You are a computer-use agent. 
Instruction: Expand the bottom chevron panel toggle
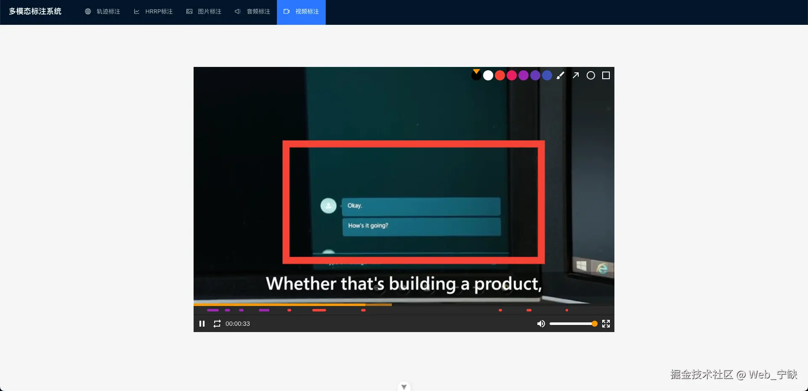[x=404, y=387]
